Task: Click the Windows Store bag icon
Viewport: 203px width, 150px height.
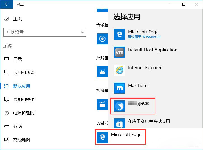Action: pos(120,123)
